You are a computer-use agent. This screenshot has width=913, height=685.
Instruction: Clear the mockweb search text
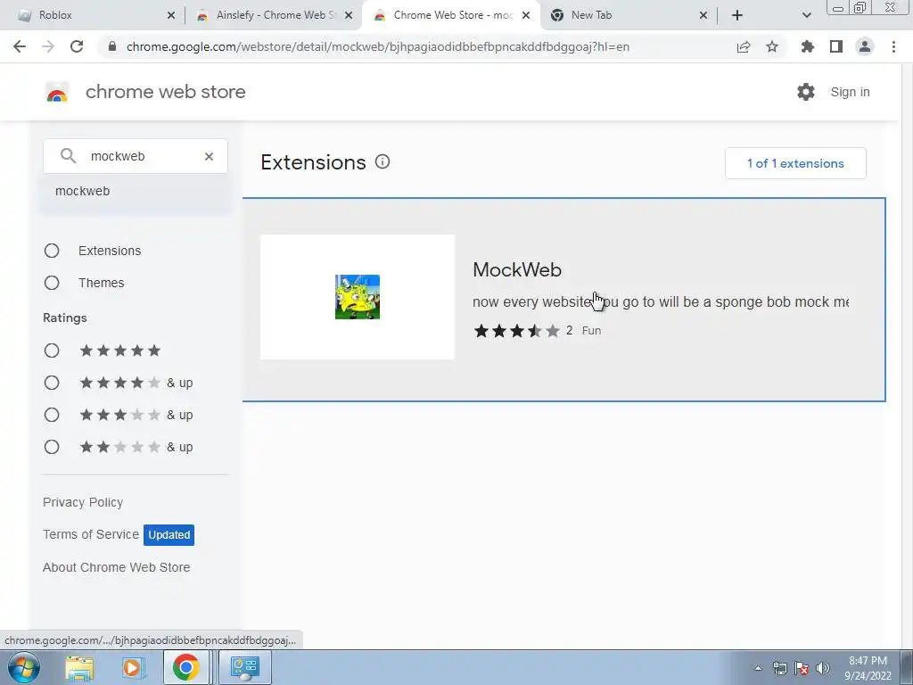click(x=209, y=156)
